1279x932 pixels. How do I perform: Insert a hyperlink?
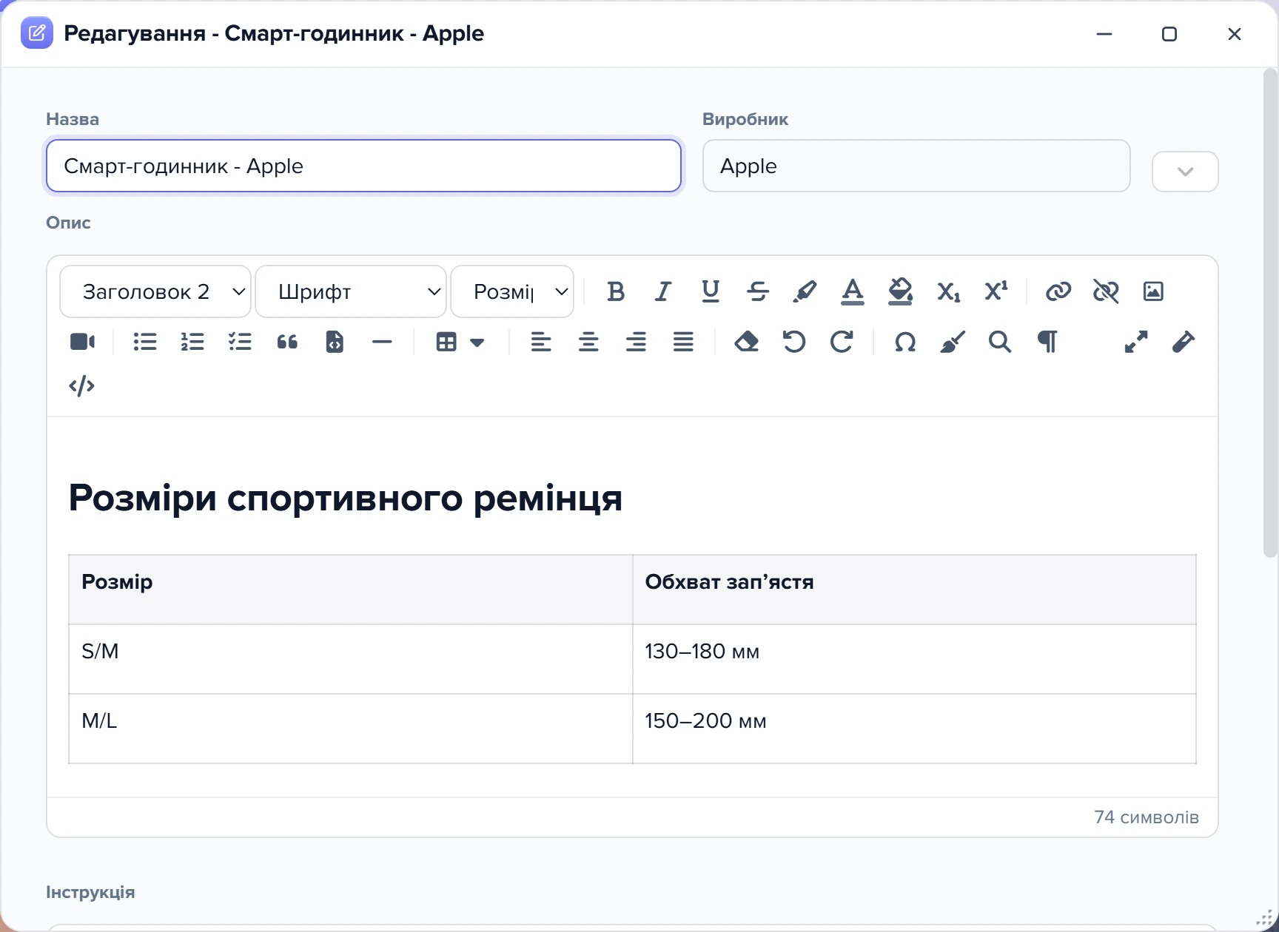(x=1058, y=291)
